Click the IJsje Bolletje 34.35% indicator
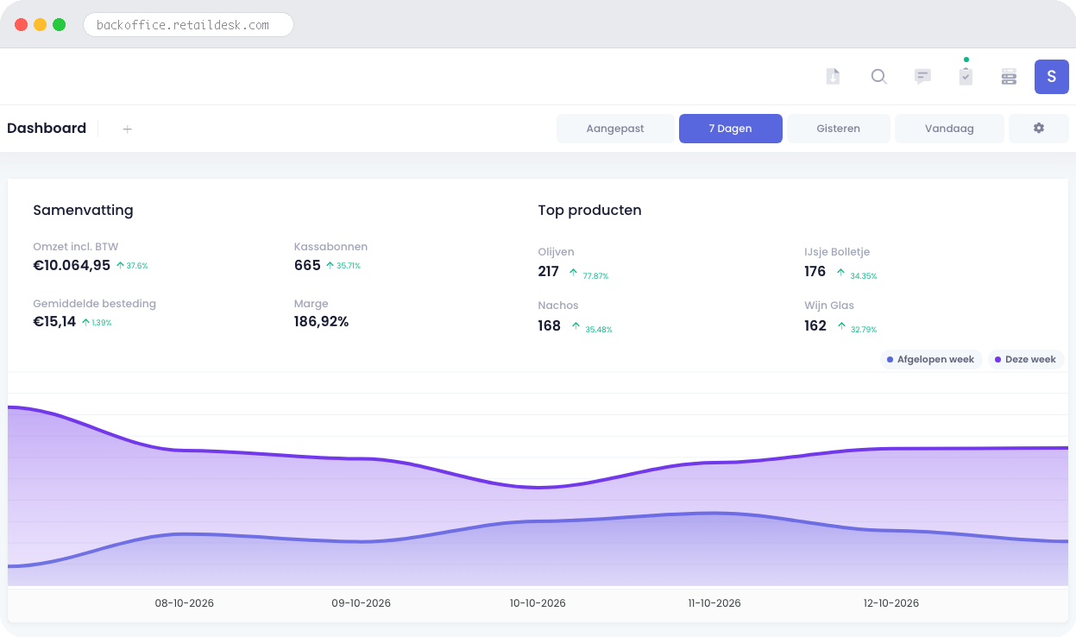The width and height of the screenshot is (1076, 637). (856, 274)
